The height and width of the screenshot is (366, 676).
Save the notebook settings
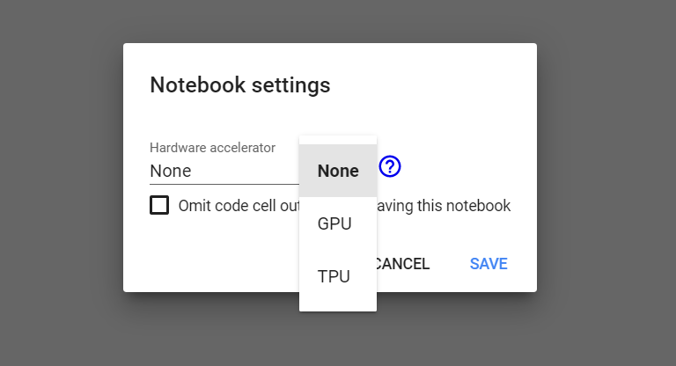coord(489,263)
